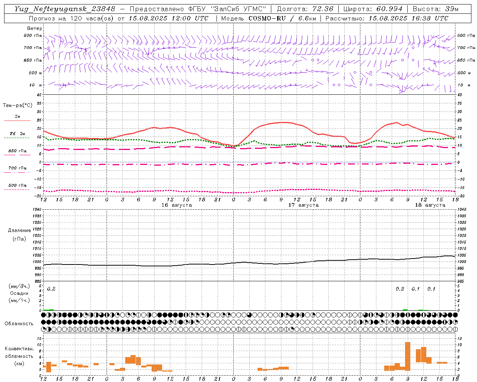The height and width of the screenshot is (382, 477).
Task: Click the Рассчитано: 15.08.2025 16:38 UTC text
Action: [x=387, y=18]
